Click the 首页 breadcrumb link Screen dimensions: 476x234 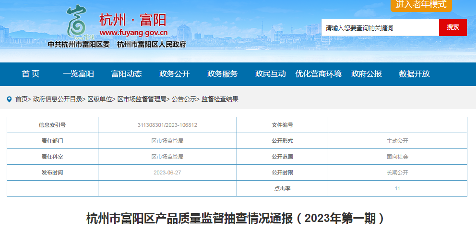(21, 99)
